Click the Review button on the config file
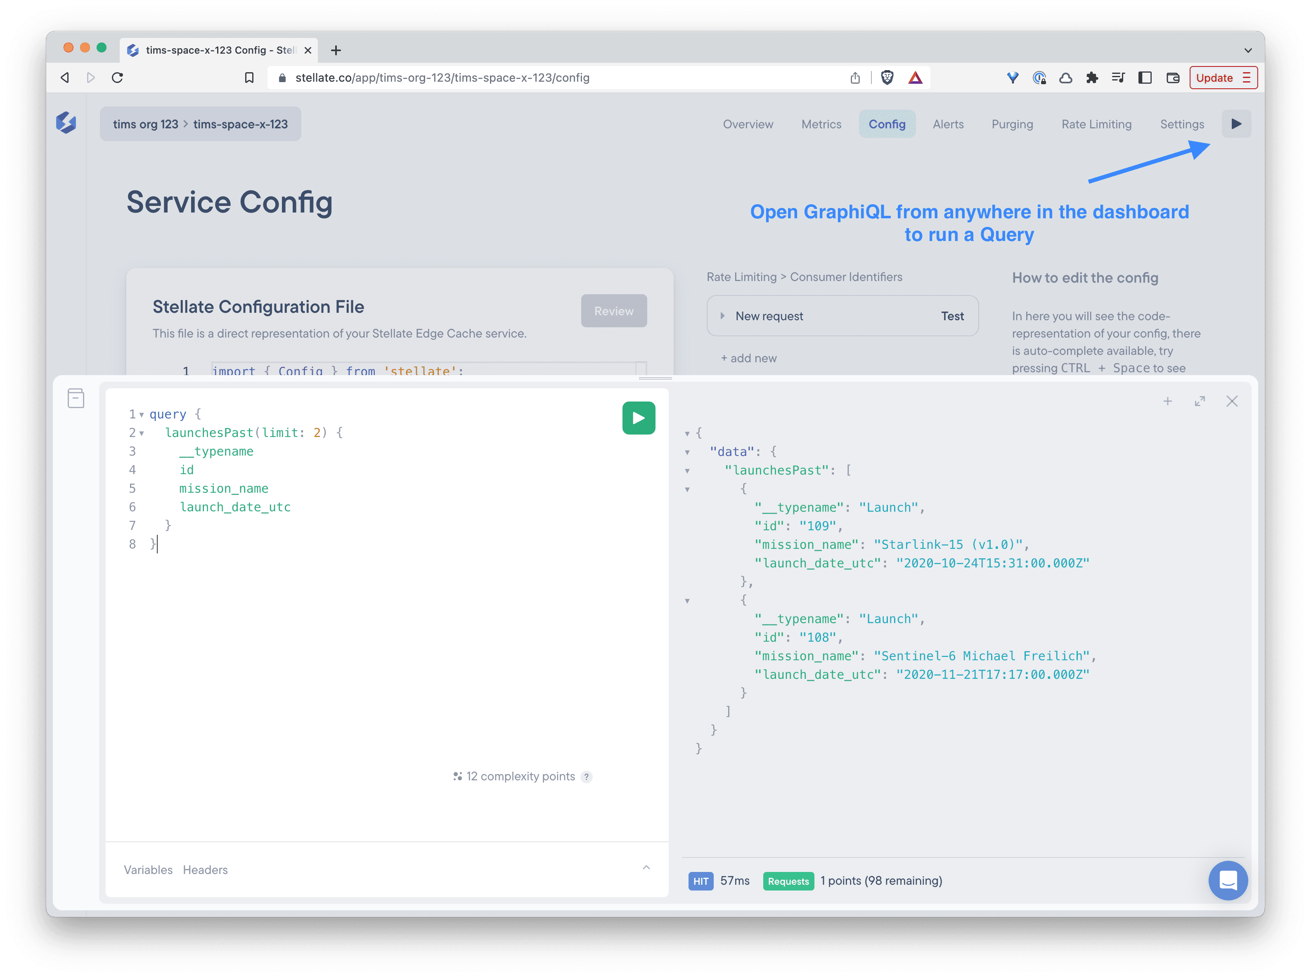This screenshot has width=1311, height=978. pyautogui.click(x=613, y=311)
